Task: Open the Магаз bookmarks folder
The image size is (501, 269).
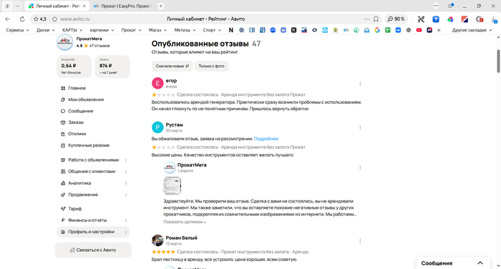Action: pos(157,30)
